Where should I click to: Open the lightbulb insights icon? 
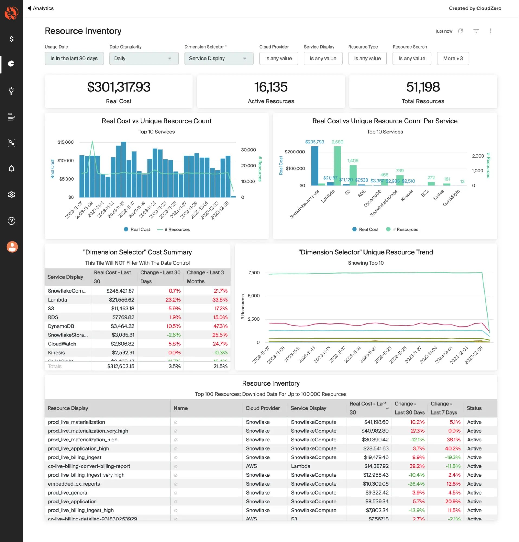click(x=11, y=91)
